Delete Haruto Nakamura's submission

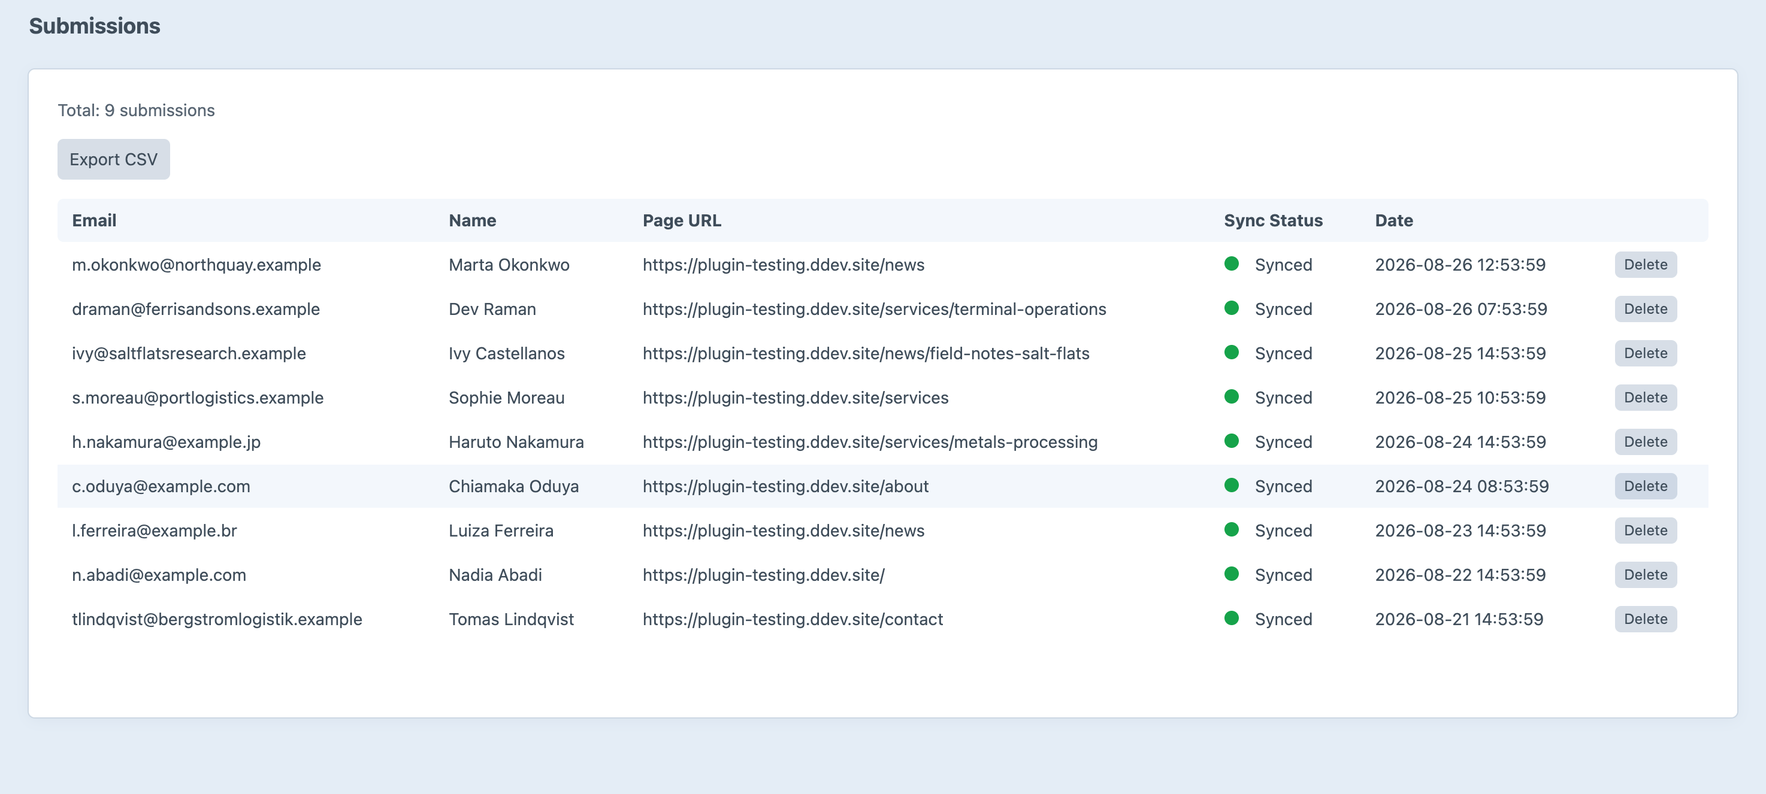(1646, 442)
